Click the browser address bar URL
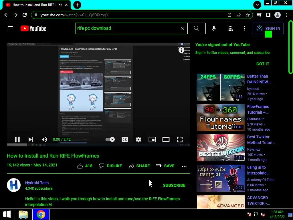293x220 pixels. (x=74, y=15)
